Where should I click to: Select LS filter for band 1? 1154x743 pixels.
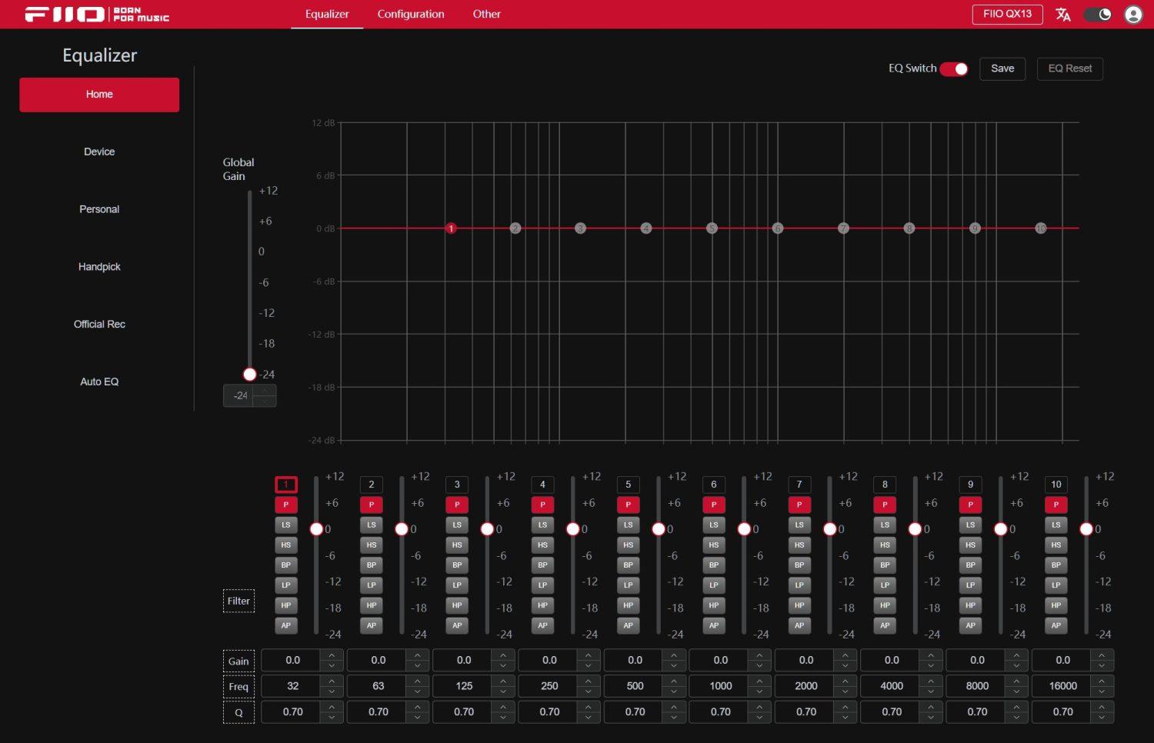tap(286, 525)
